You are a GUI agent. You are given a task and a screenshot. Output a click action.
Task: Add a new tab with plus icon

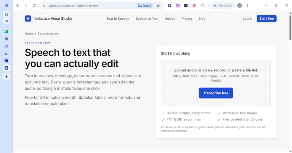click(x=6, y=77)
